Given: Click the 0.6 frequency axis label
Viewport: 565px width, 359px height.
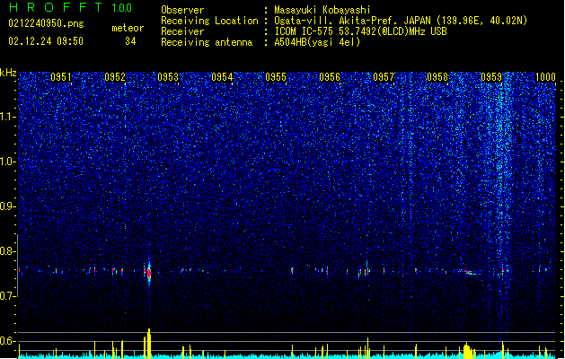Looking at the screenshot, I should 8,341.
